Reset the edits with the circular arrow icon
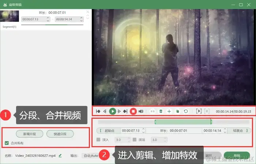The height and width of the screenshot is (164, 256). (x=186, y=111)
